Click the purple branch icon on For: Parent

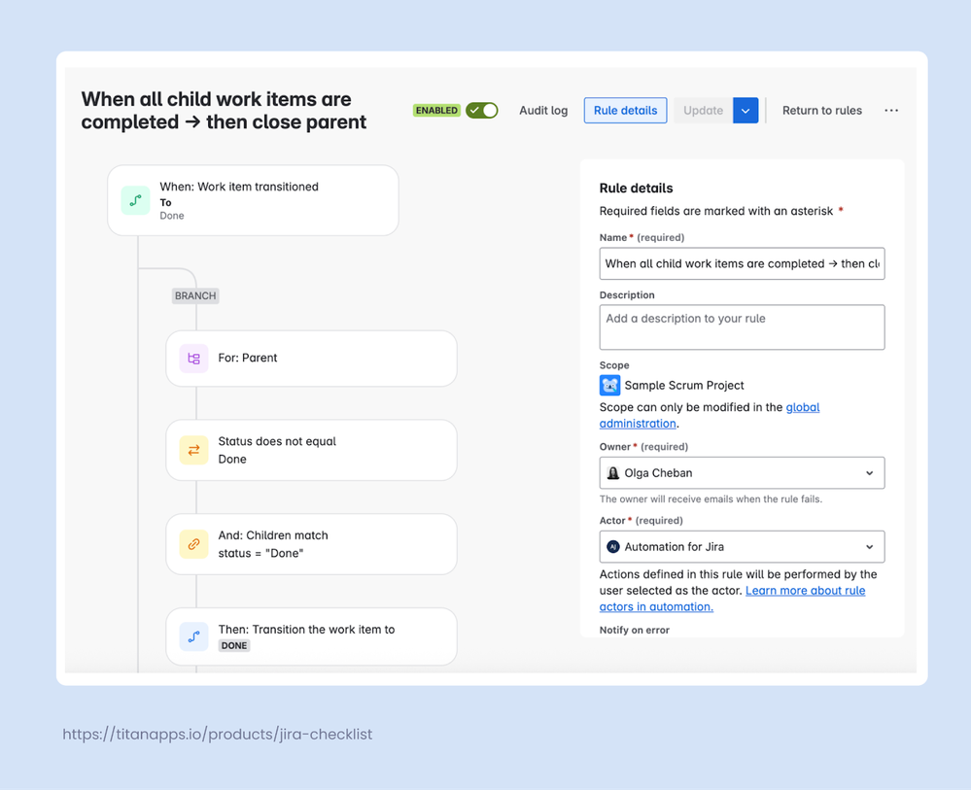[193, 359]
